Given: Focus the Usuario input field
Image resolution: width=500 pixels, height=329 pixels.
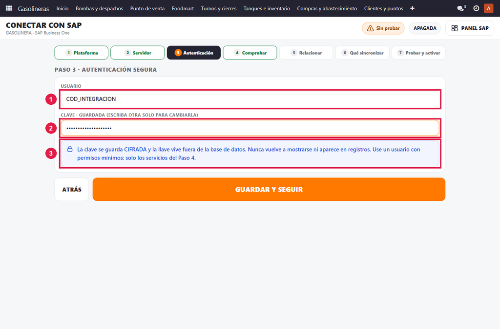Looking at the screenshot, I should (x=250, y=99).
